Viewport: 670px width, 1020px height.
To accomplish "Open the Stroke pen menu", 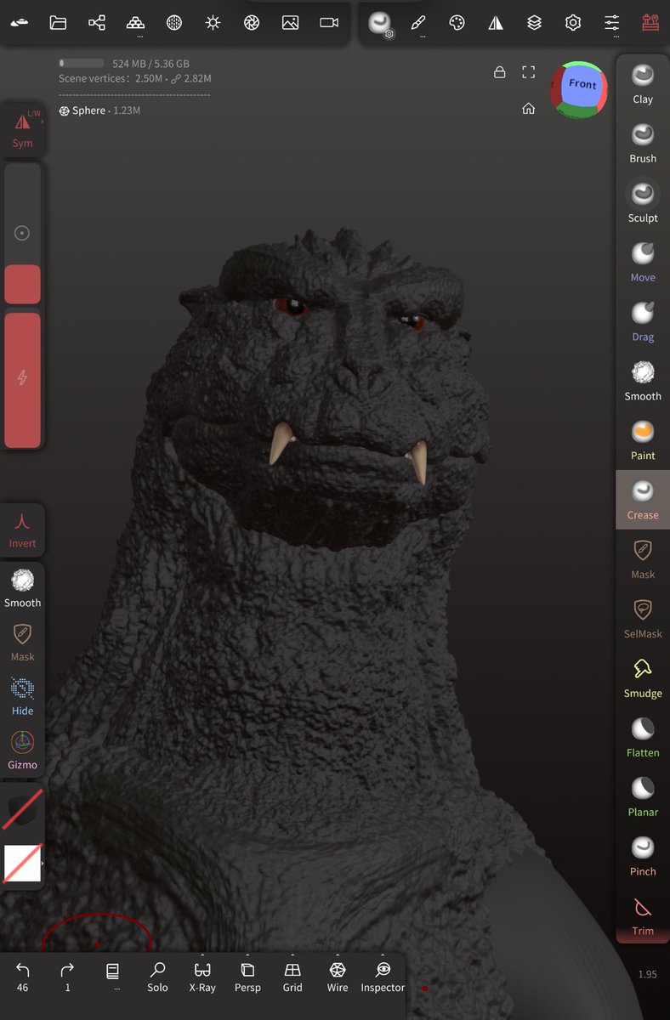I will pyautogui.click(x=418, y=23).
